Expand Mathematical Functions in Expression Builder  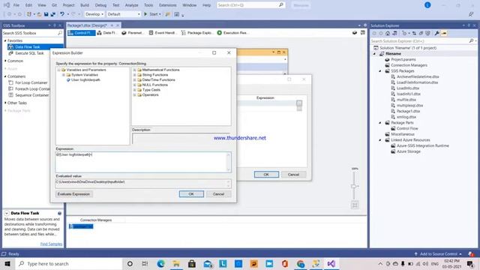[134, 70]
